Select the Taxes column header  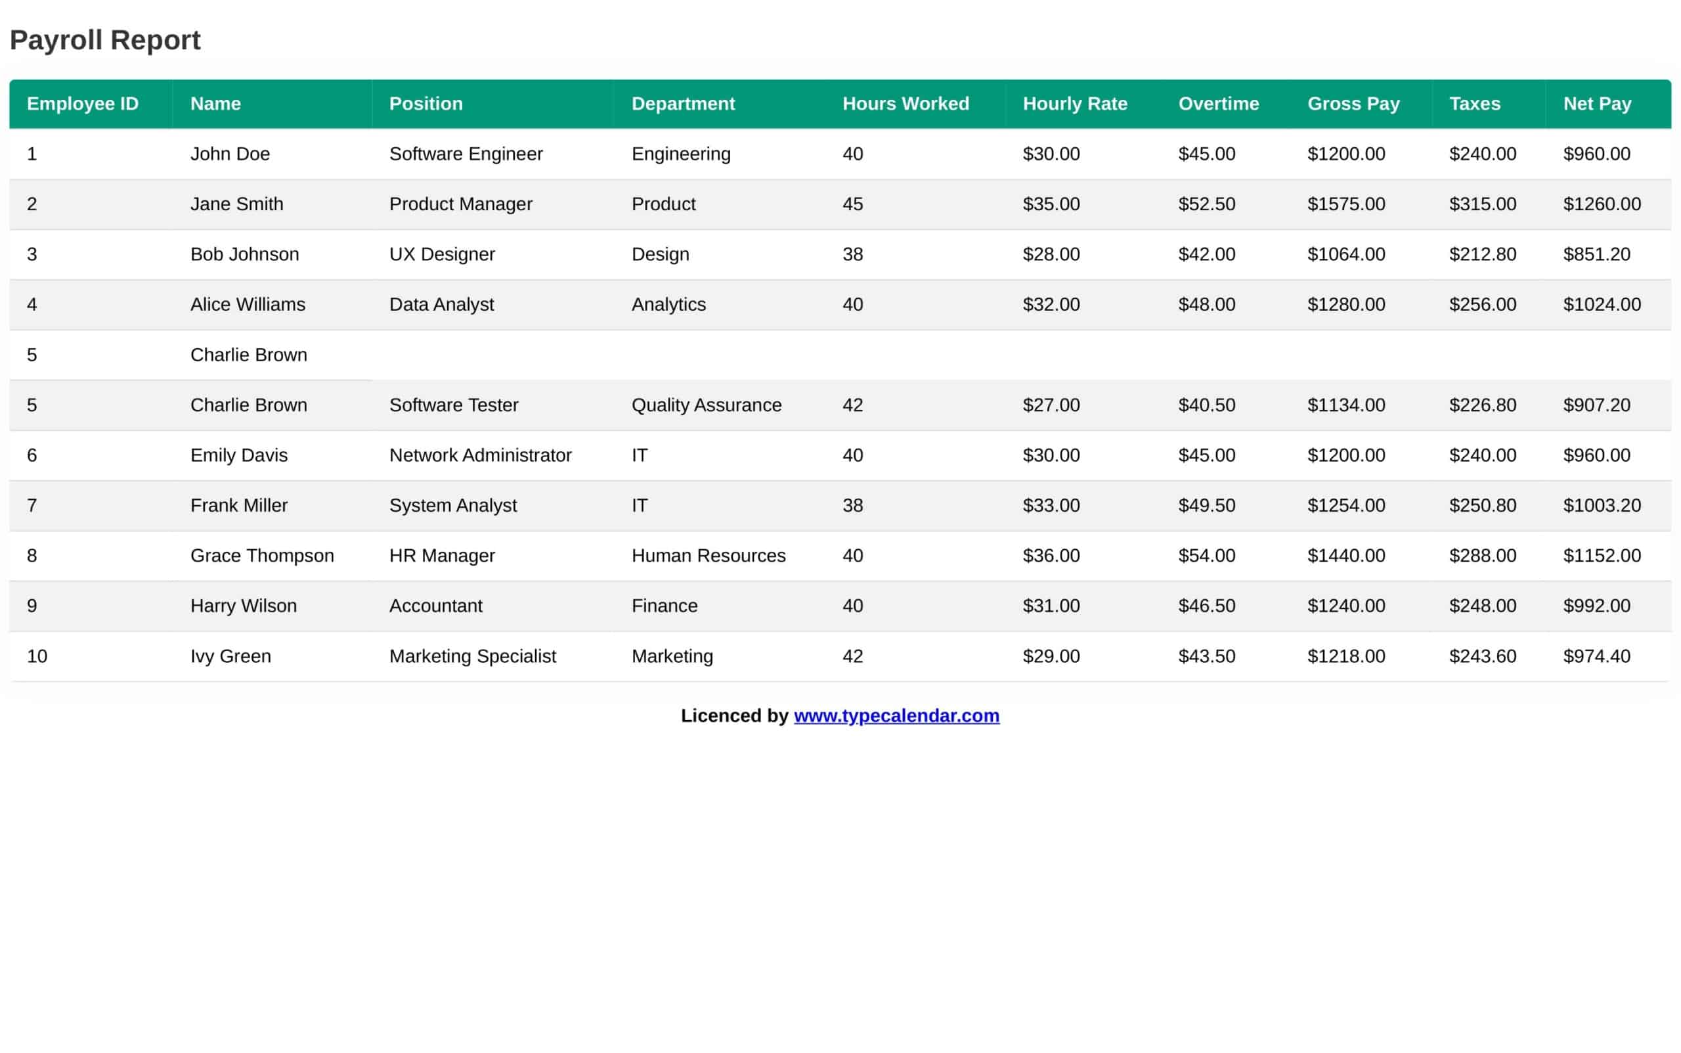click(1474, 104)
